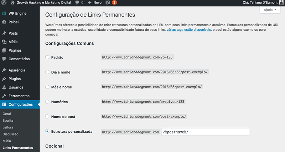
Task: Select the Padrão permalink option
Action: click(x=47, y=57)
